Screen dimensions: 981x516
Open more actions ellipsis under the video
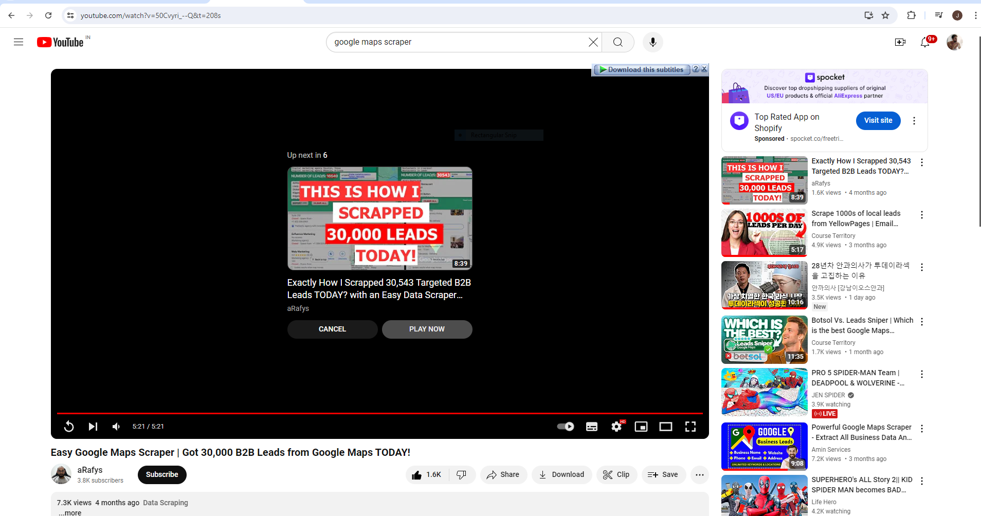700,475
